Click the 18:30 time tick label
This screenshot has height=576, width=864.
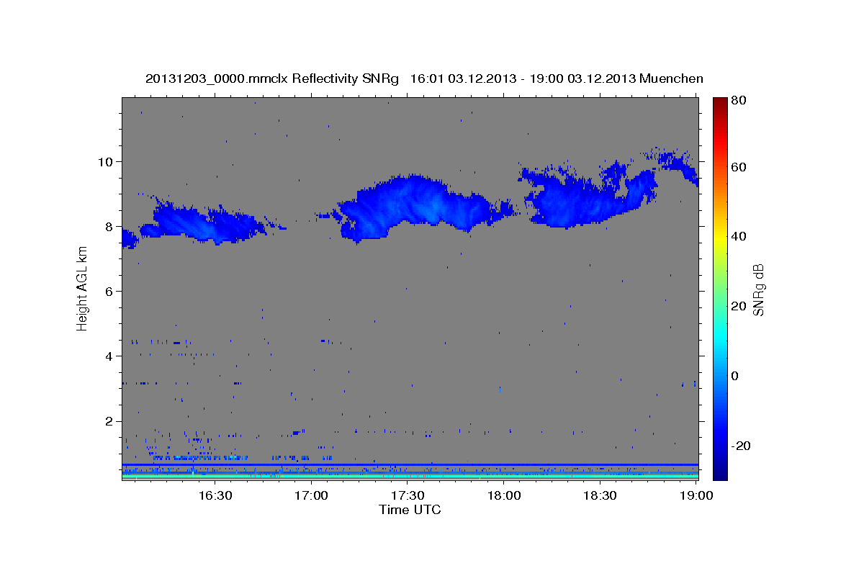(600, 495)
